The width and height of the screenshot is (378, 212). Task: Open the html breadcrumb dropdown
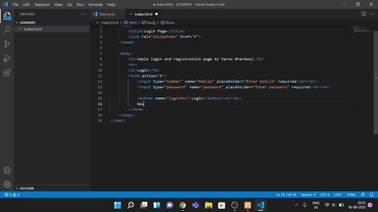(x=130, y=22)
